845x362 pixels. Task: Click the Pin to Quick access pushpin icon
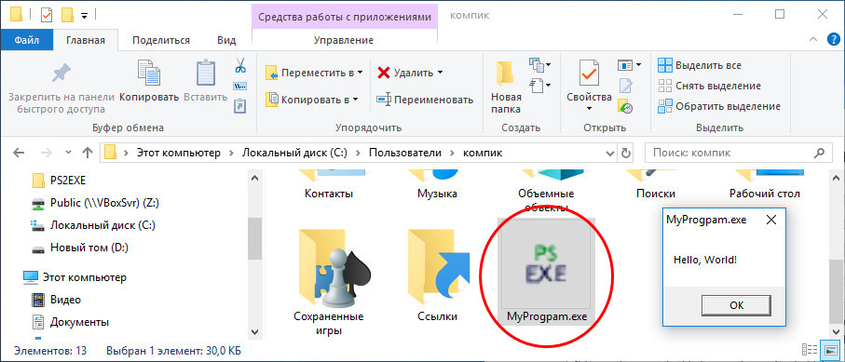(61, 73)
